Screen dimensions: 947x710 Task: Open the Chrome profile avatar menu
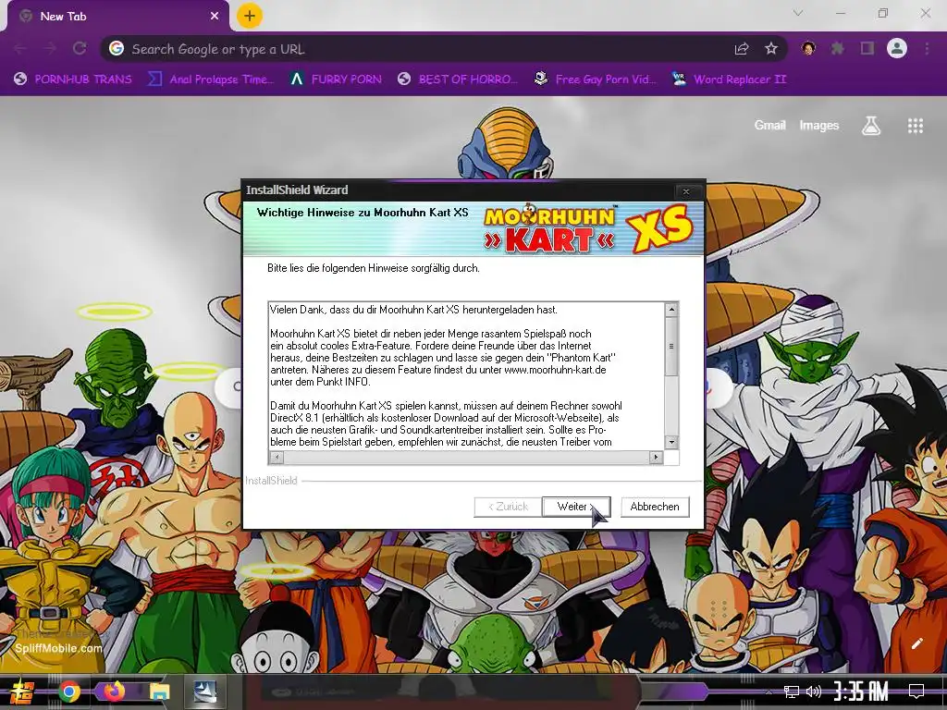pyautogui.click(x=897, y=48)
